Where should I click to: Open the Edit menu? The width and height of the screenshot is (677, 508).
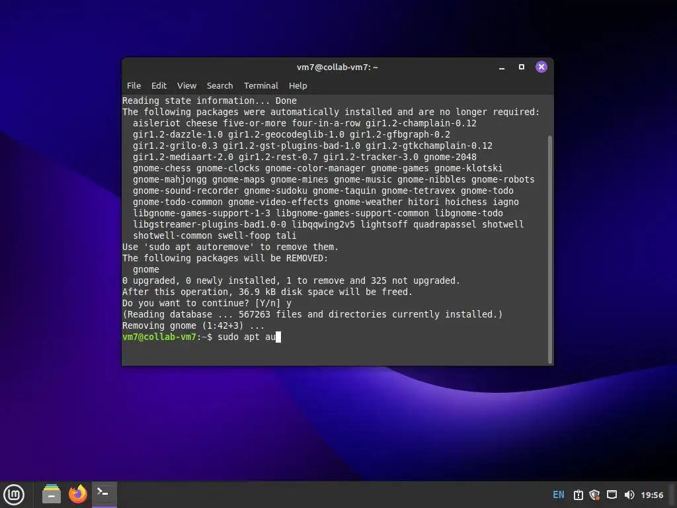pyautogui.click(x=159, y=85)
